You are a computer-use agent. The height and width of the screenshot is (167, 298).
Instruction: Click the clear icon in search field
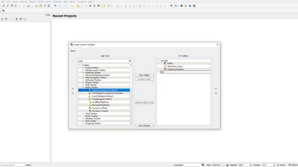tap(130, 61)
